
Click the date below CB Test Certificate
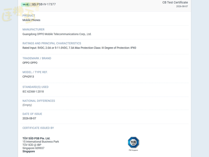pyautogui.click(x=182, y=6)
